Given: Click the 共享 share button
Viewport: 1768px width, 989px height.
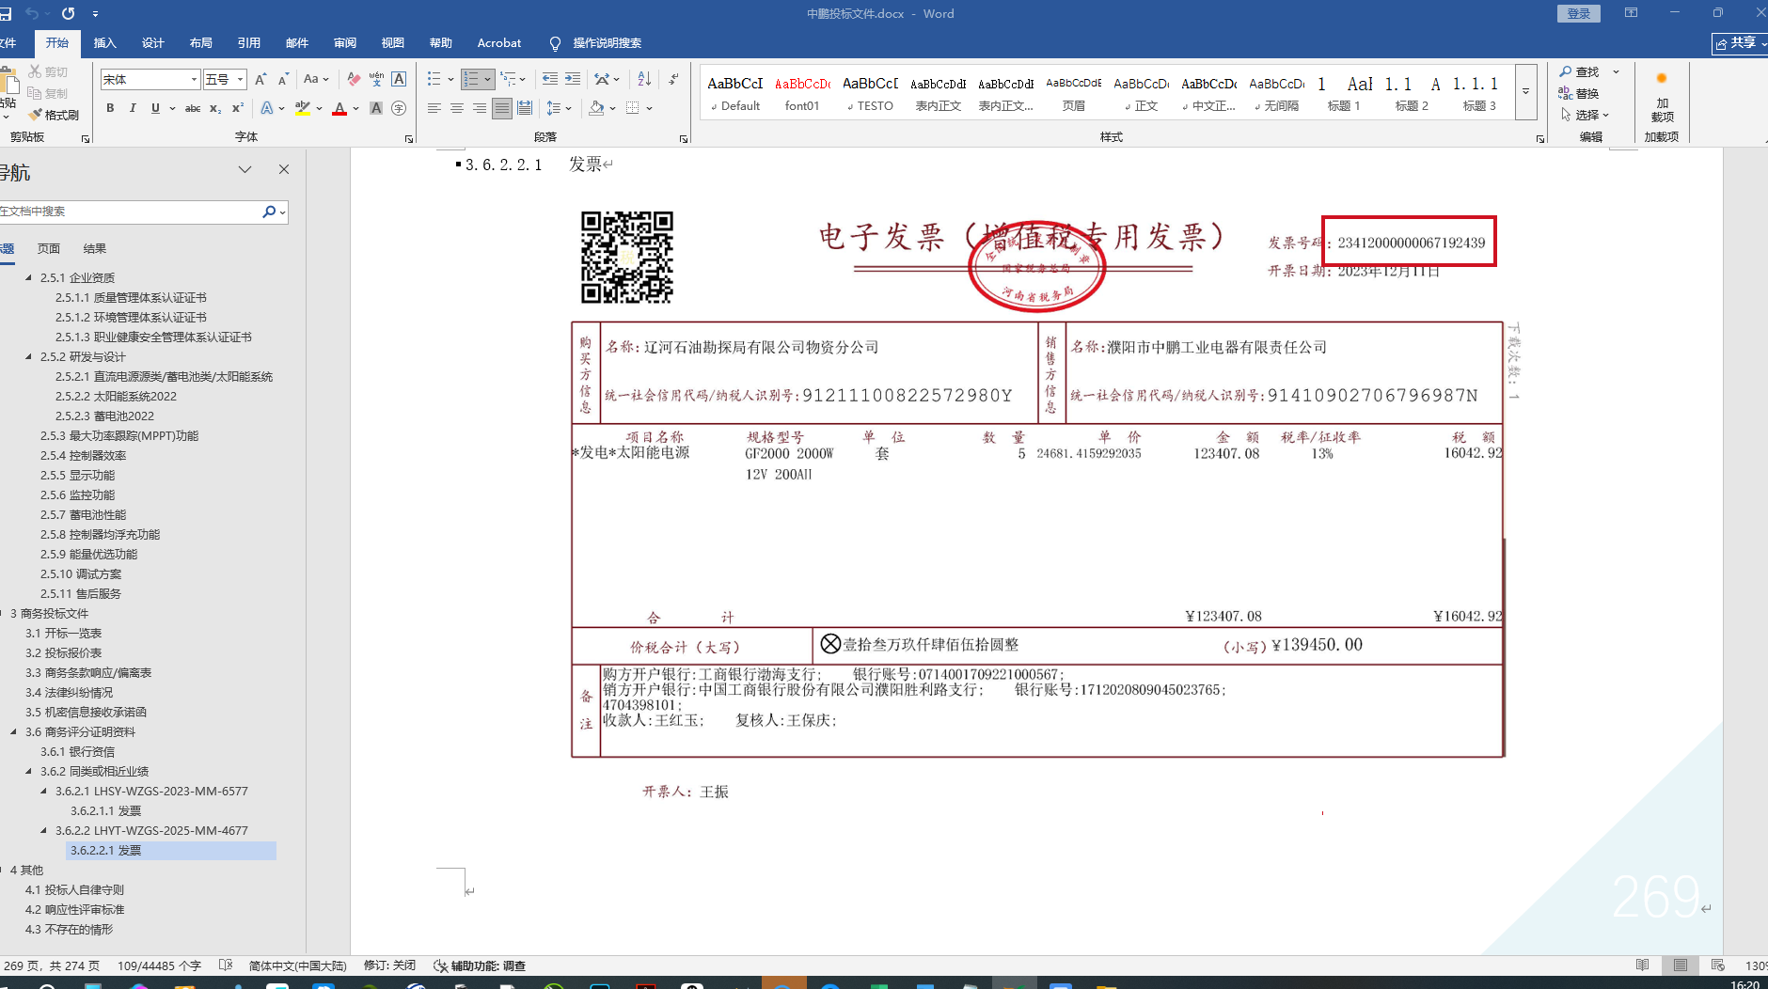Looking at the screenshot, I should 1740,43.
